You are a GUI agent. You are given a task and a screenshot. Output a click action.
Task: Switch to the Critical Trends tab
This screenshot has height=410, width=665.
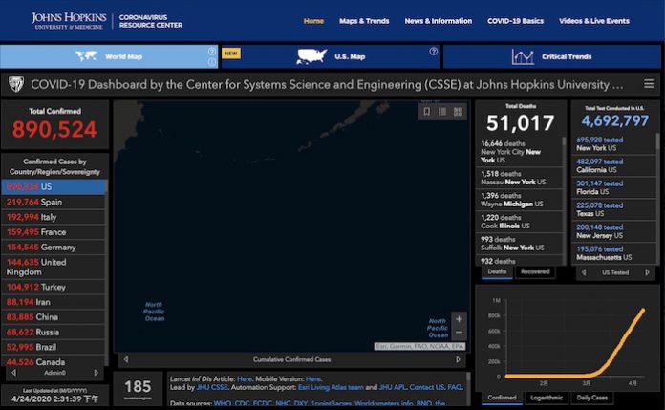point(551,56)
